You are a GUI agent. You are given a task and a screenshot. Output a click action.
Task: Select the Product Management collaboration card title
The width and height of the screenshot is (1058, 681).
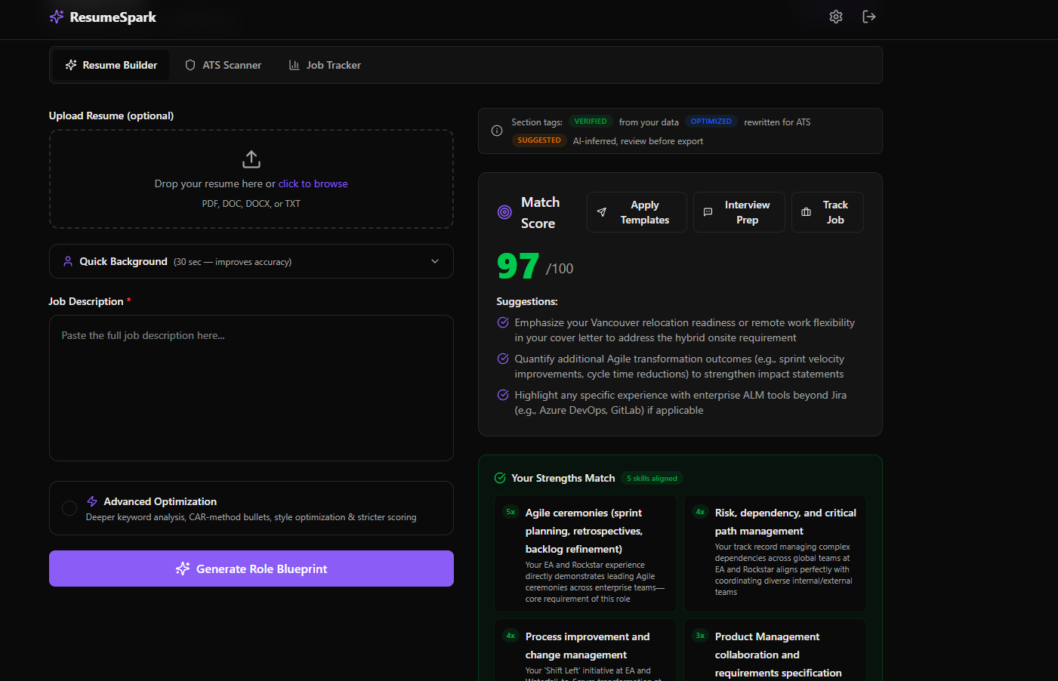tap(778, 655)
